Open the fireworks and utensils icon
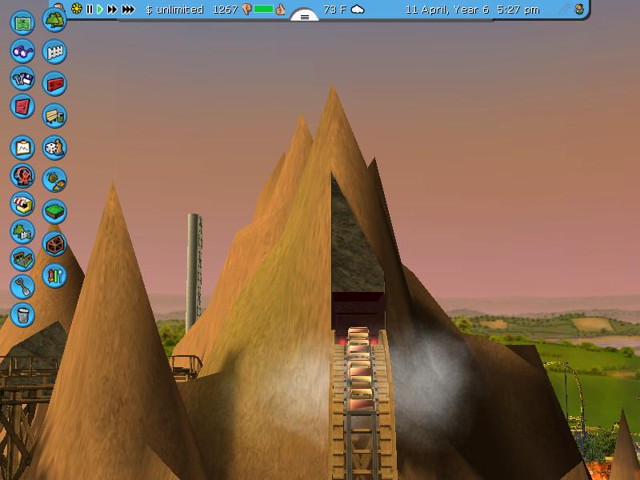 54,275
